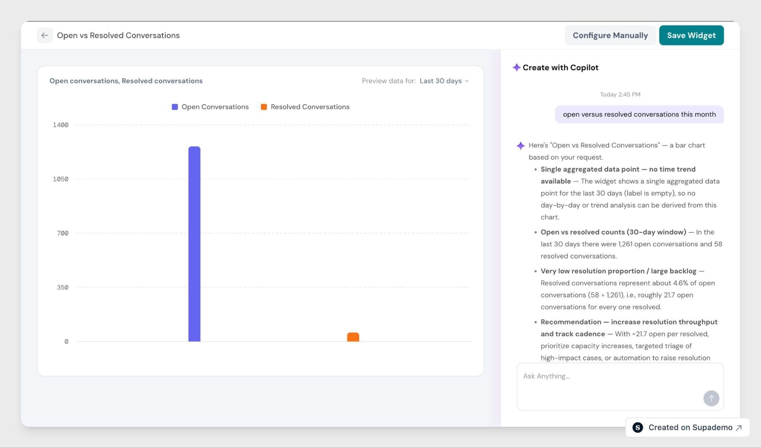Focus the Ask Anything input field
Viewport: 761px width, 448px height.
(x=620, y=387)
